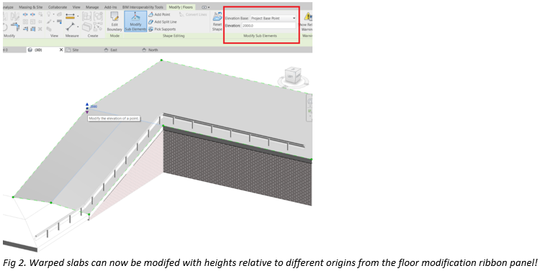Click the ViewCube in the 3D view
This screenshot has height=271, width=540.
293,75
